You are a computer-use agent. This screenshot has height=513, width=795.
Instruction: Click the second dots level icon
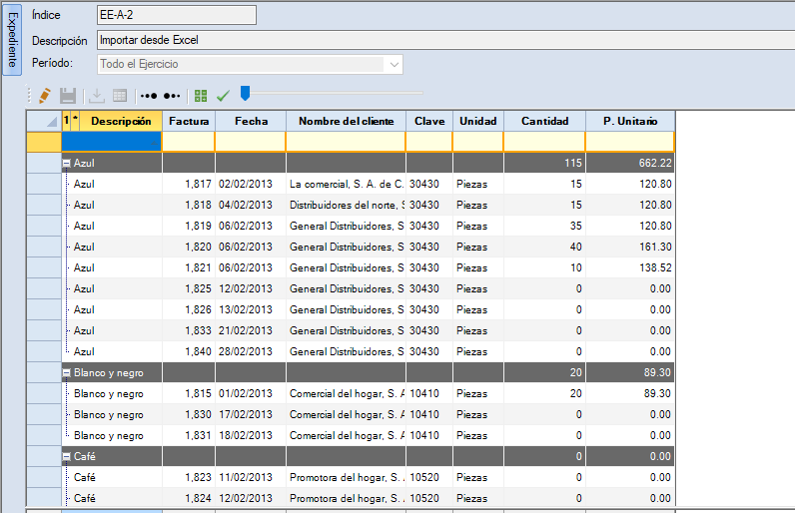point(172,96)
